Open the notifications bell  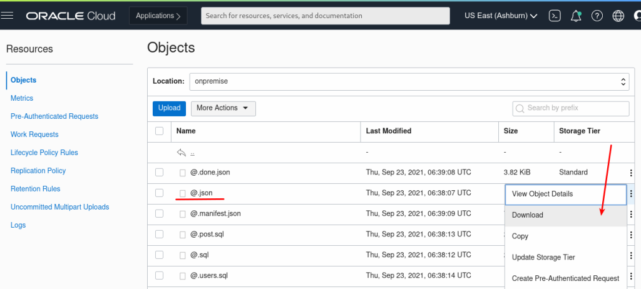click(576, 16)
